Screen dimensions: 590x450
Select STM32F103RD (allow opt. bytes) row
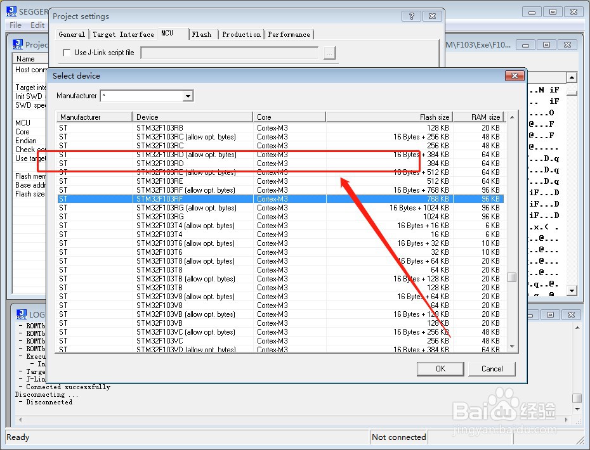tap(280, 155)
